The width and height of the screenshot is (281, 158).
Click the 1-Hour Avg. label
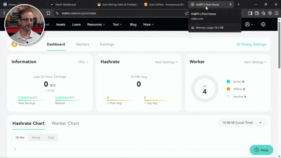click(x=114, y=103)
